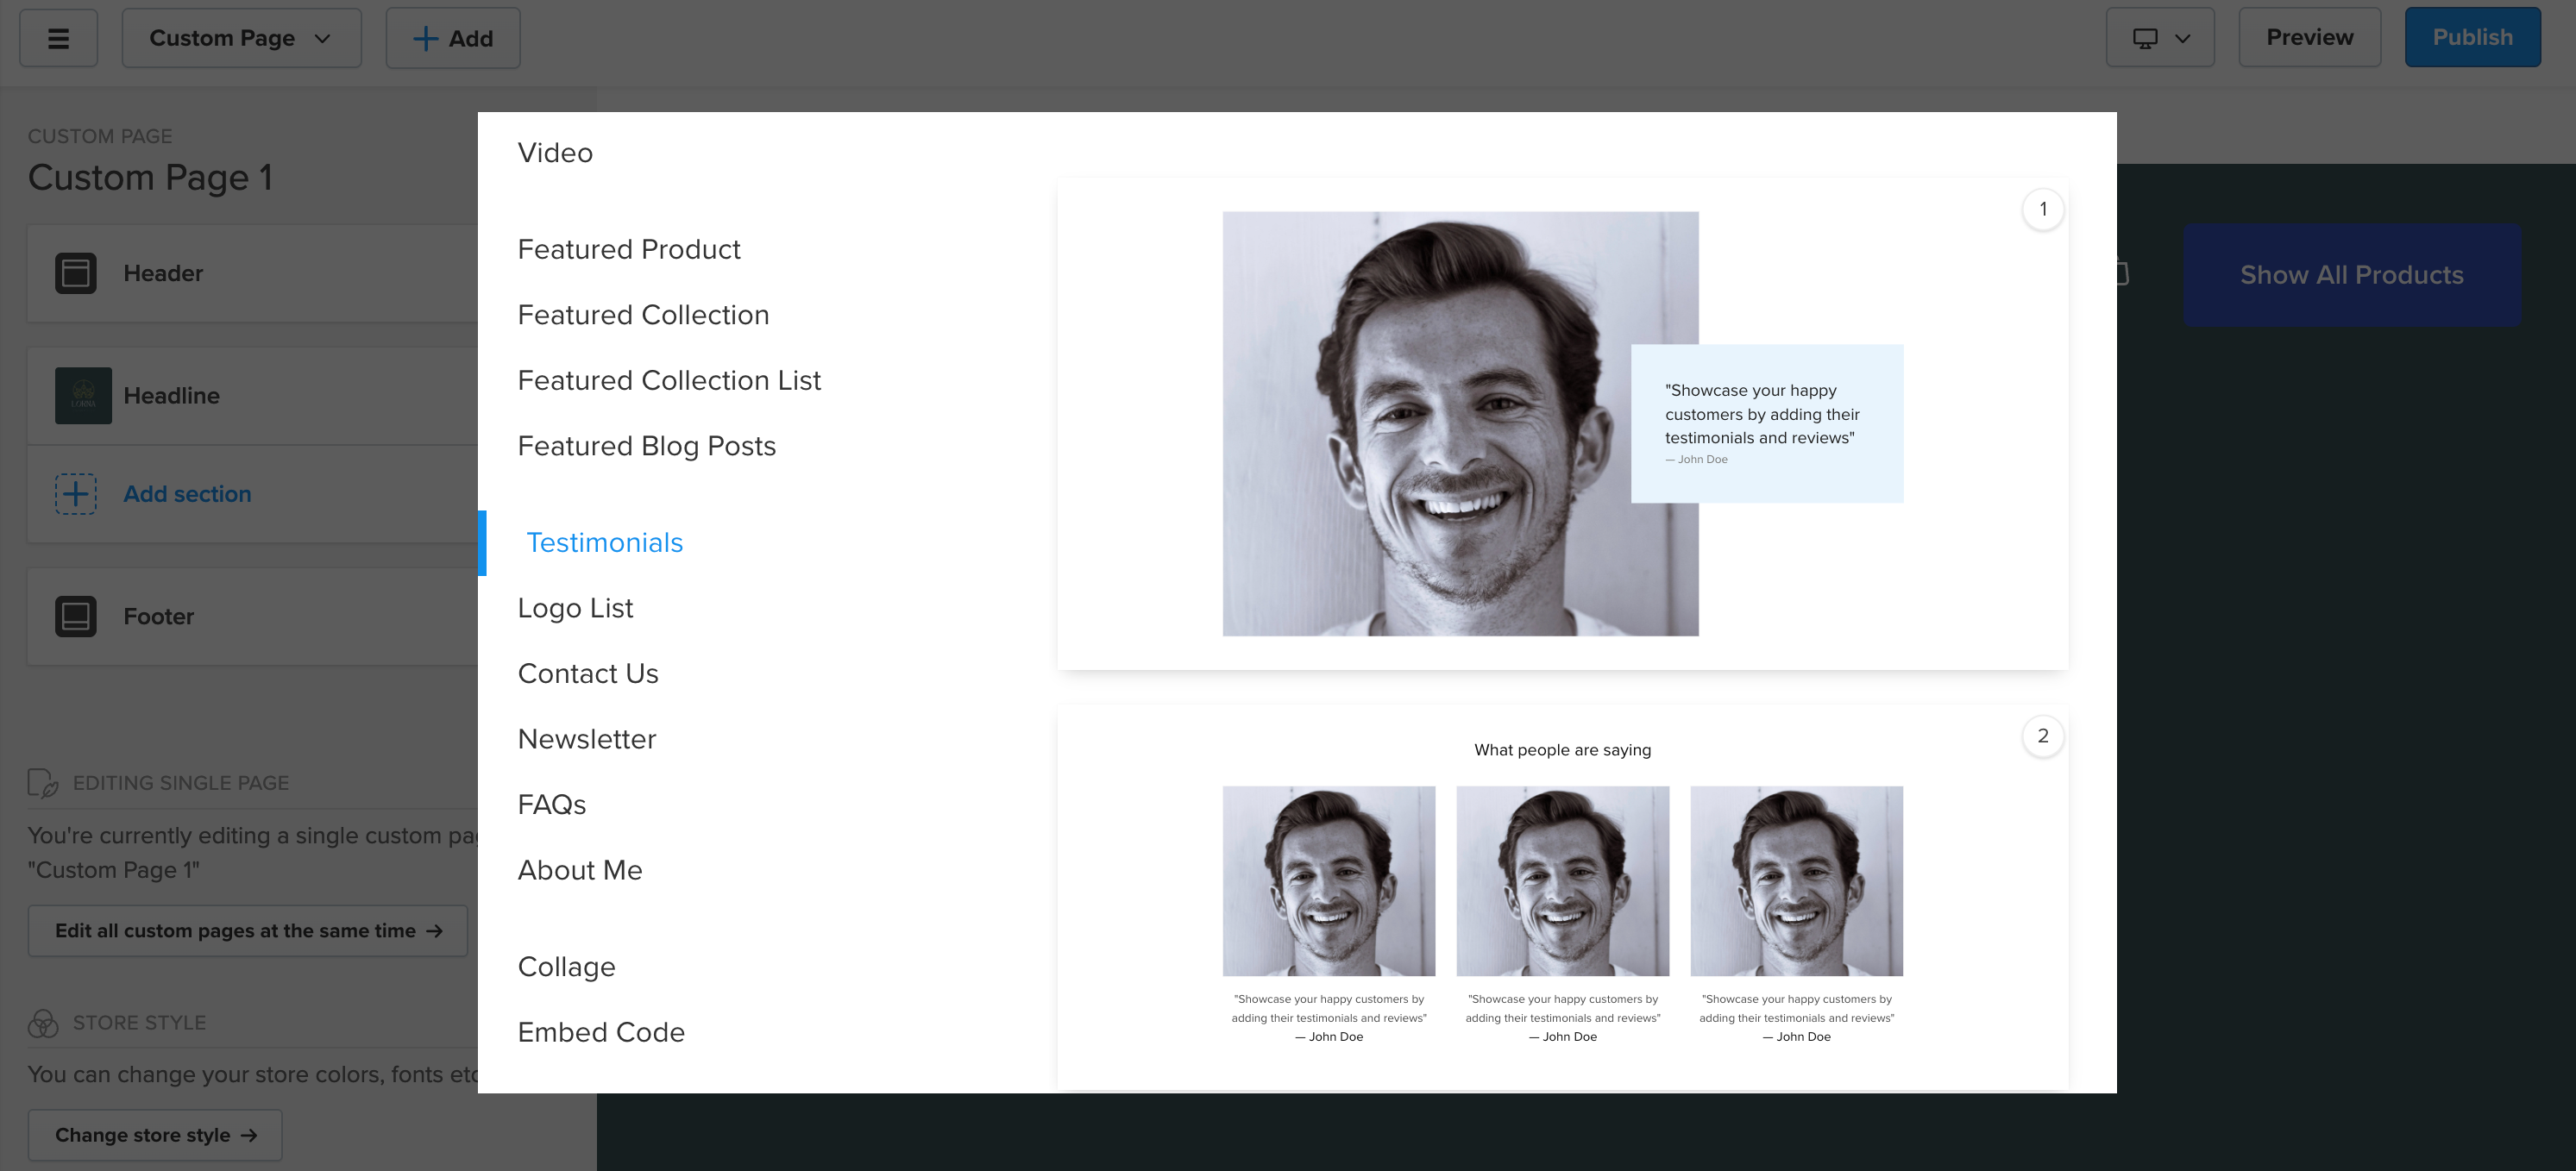Click the Preview button
This screenshot has width=2576, height=1171.
coord(2309,38)
